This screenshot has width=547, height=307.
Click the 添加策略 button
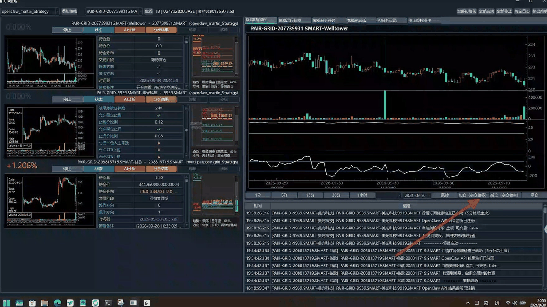(x=69, y=11)
